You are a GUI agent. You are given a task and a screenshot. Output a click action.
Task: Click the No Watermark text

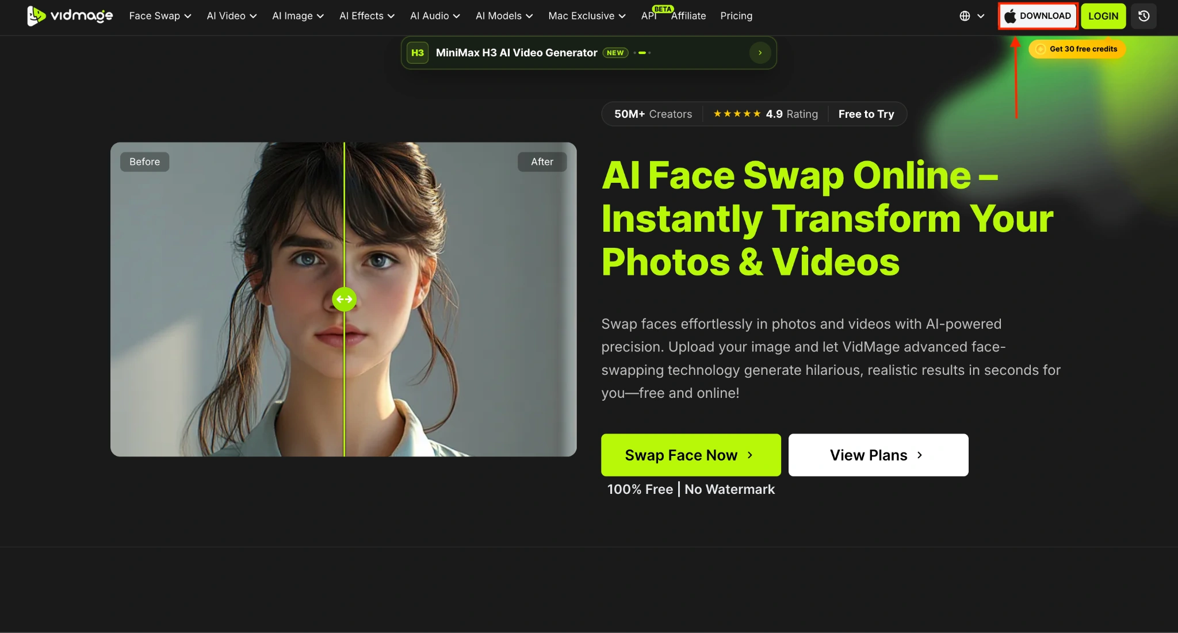tap(729, 489)
